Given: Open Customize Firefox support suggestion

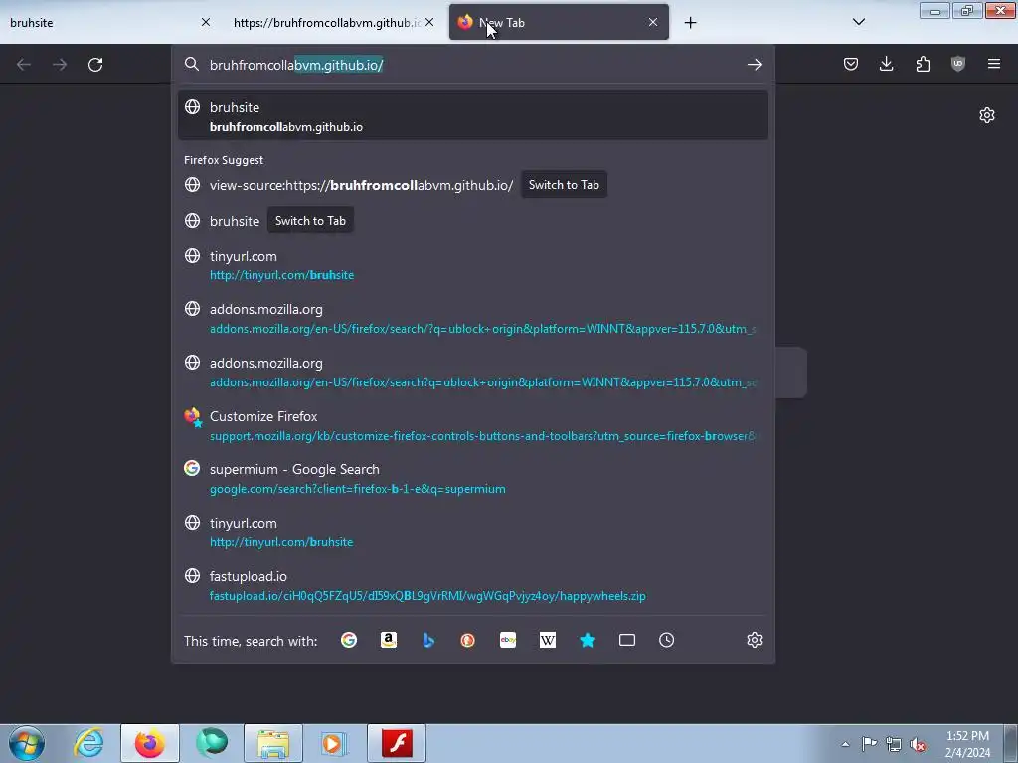Looking at the screenshot, I should click(x=472, y=425).
